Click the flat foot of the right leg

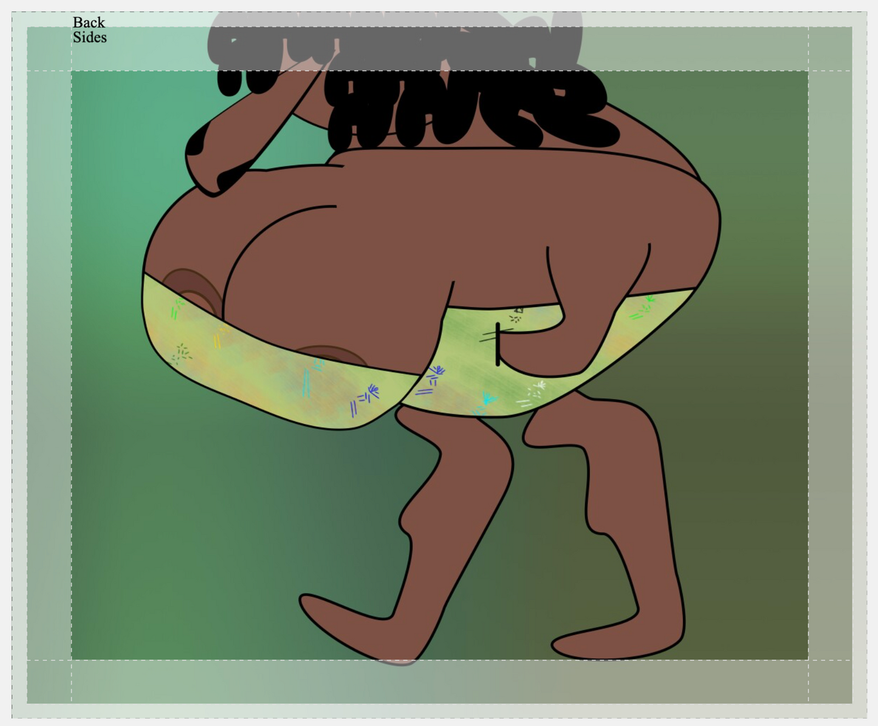[x=614, y=643]
